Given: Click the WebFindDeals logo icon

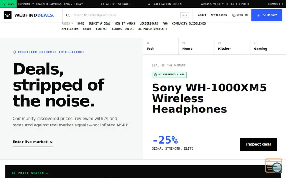Looking at the screenshot, I should pos(8,15).
